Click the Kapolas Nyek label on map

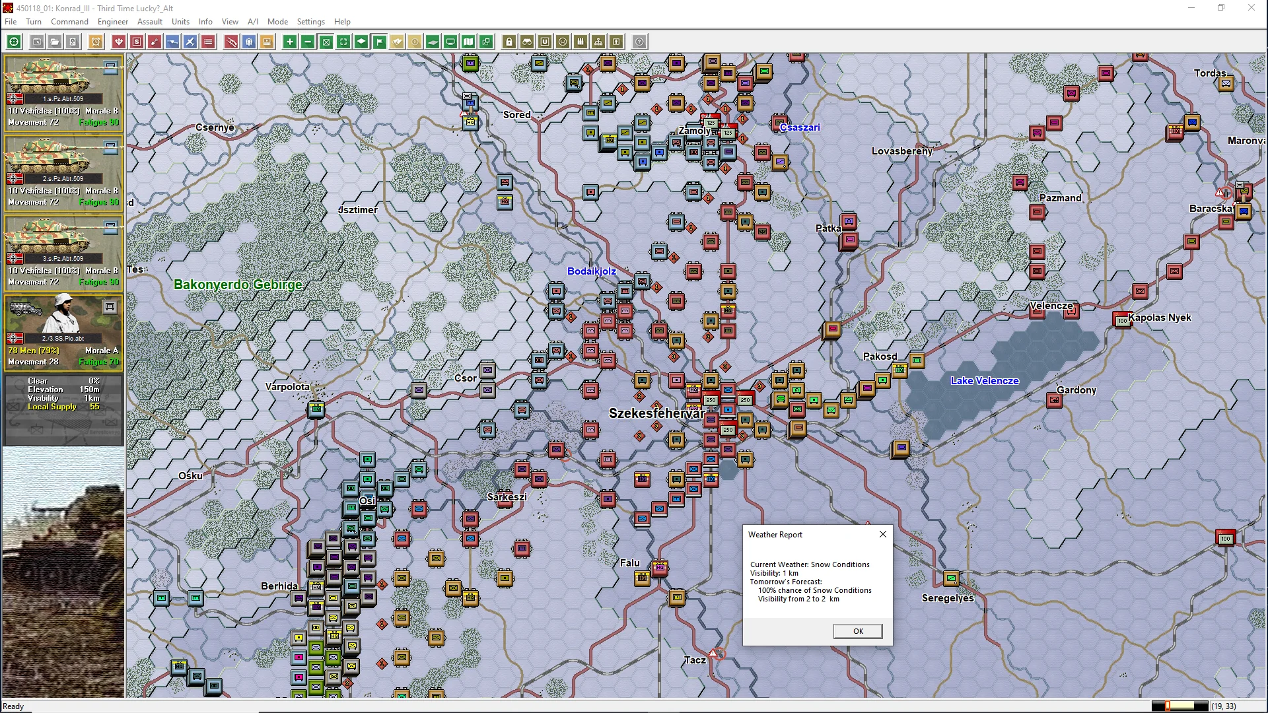click(1160, 318)
